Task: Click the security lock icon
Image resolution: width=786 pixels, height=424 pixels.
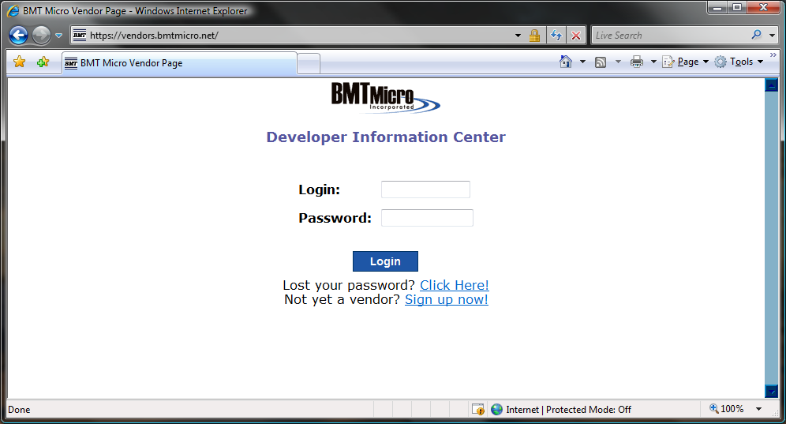Action: coord(534,35)
